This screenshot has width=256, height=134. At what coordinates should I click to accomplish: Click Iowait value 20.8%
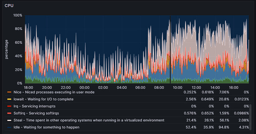click(224, 99)
